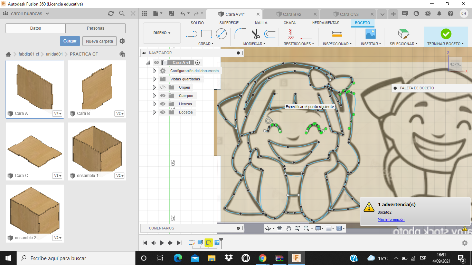Toggle visibility of Cara A v1 component
Screen dimensions: 472x265
157,62
